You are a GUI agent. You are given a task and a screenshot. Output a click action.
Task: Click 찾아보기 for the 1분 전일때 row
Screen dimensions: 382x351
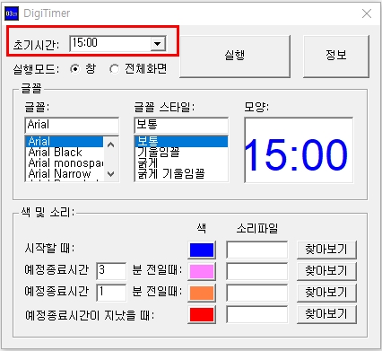click(326, 293)
